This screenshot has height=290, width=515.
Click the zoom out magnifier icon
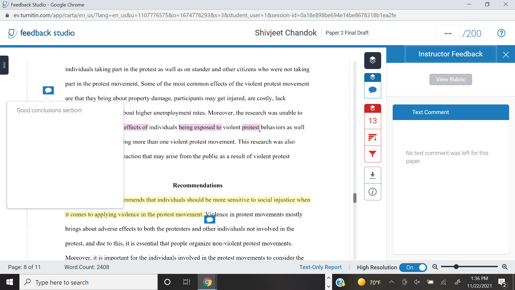click(x=435, y=267)
